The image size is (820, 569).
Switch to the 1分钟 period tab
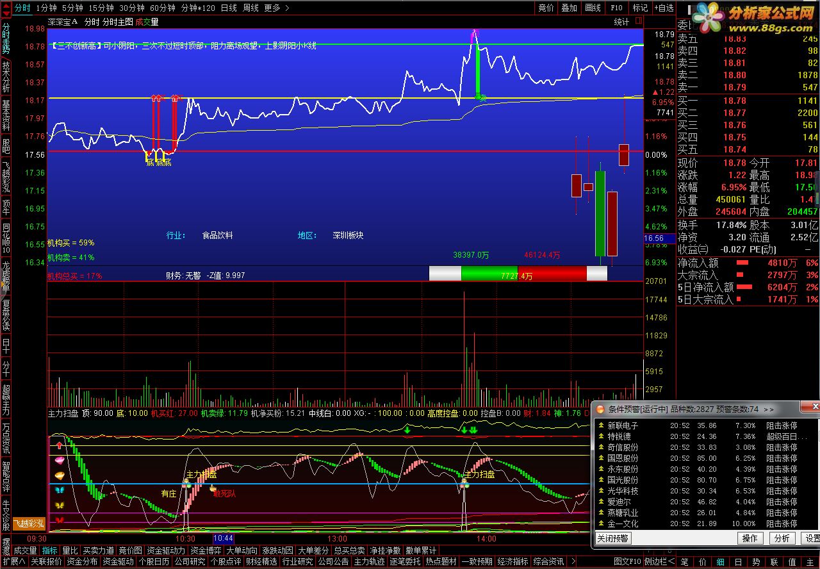coord(46,8)
